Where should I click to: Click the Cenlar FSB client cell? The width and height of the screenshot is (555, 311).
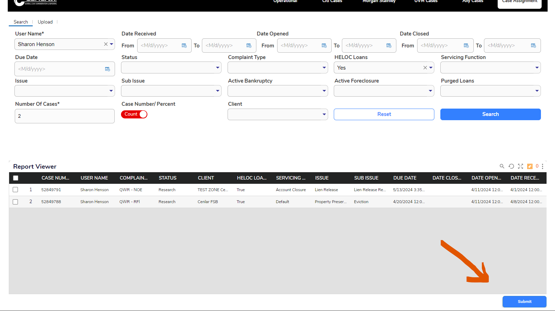(x=208, y=202)
